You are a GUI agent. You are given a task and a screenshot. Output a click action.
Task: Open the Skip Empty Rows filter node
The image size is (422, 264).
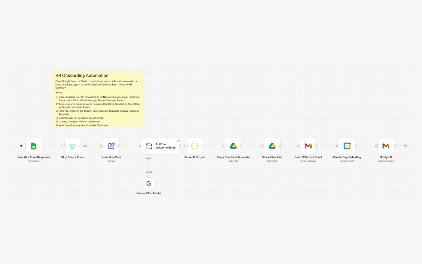pyautogui.click(x=73, y=146)
